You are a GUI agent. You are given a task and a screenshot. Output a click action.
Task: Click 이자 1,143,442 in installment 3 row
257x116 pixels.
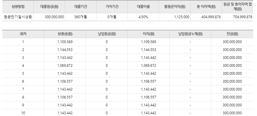pyautogui.click(x=148, y=58)
